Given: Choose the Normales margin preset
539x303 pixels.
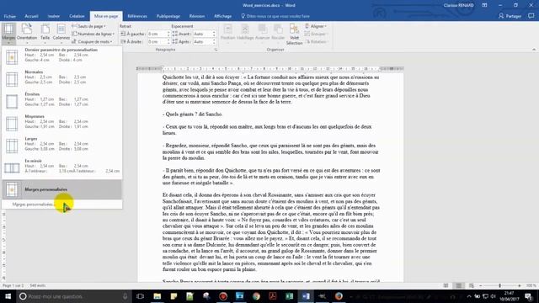Looking at the screenshot, I should point(61,78).
